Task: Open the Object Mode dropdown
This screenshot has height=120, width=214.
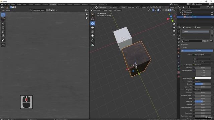Action: (x=97, y=10)
